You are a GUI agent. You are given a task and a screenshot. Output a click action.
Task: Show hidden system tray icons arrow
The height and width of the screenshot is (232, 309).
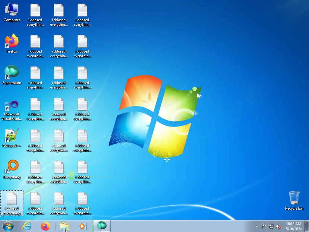coord(256,226)
